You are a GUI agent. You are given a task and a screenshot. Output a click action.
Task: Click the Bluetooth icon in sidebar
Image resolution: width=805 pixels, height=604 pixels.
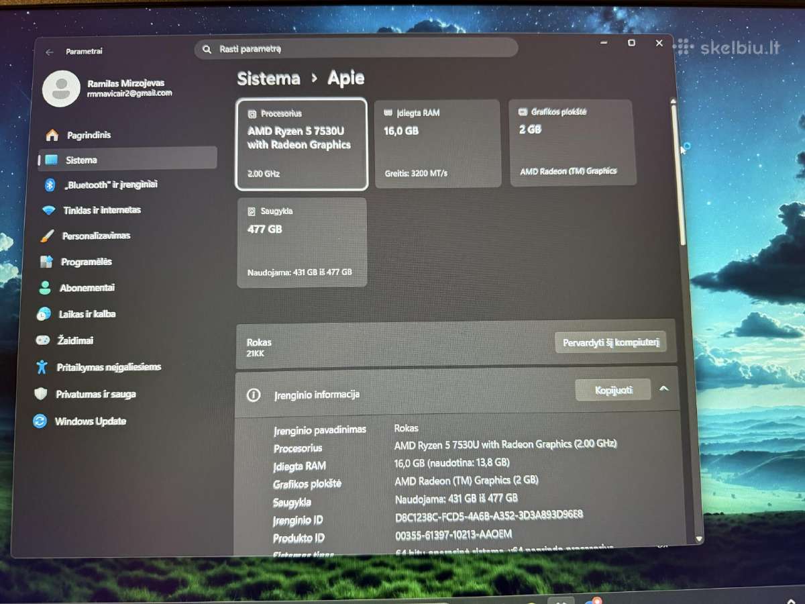click(x=49, y=185)
